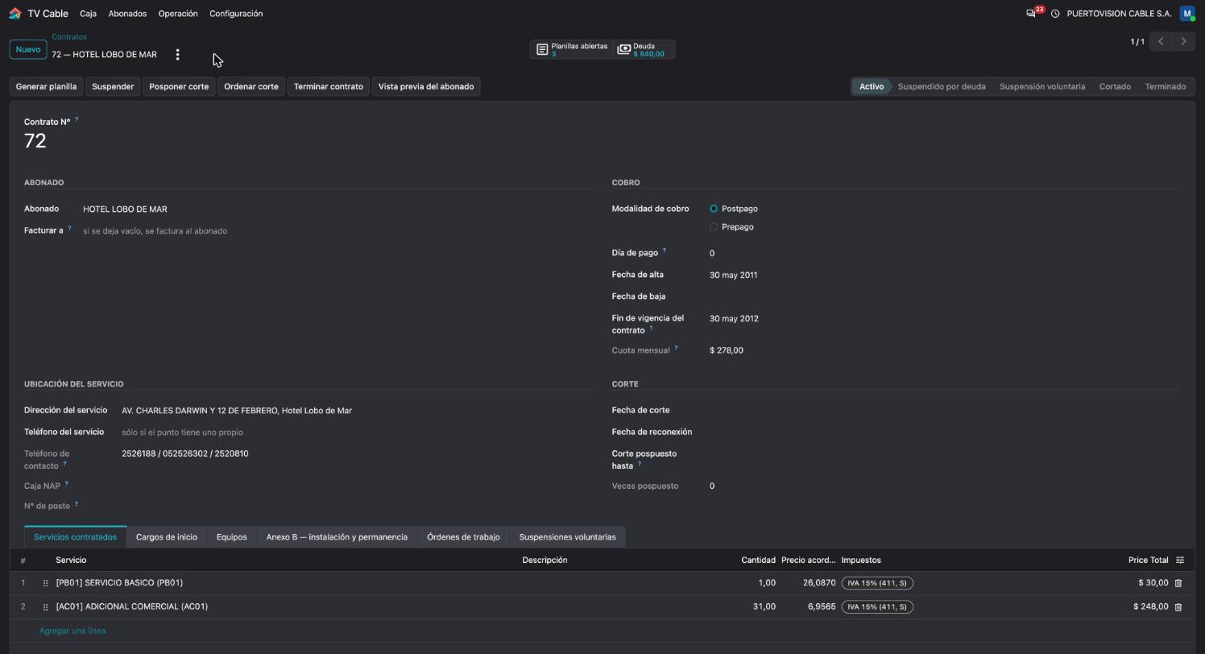Screen dimensions: 1205x654
Task: Click the Nuevo button
Action: click(x=28, y=50)
